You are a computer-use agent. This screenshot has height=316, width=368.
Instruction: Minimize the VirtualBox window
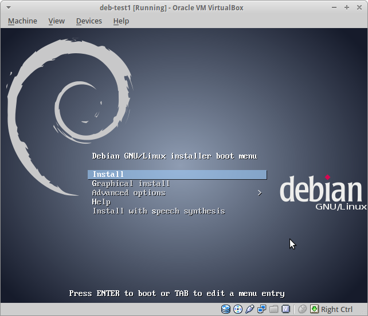click(x=334, y=8)
